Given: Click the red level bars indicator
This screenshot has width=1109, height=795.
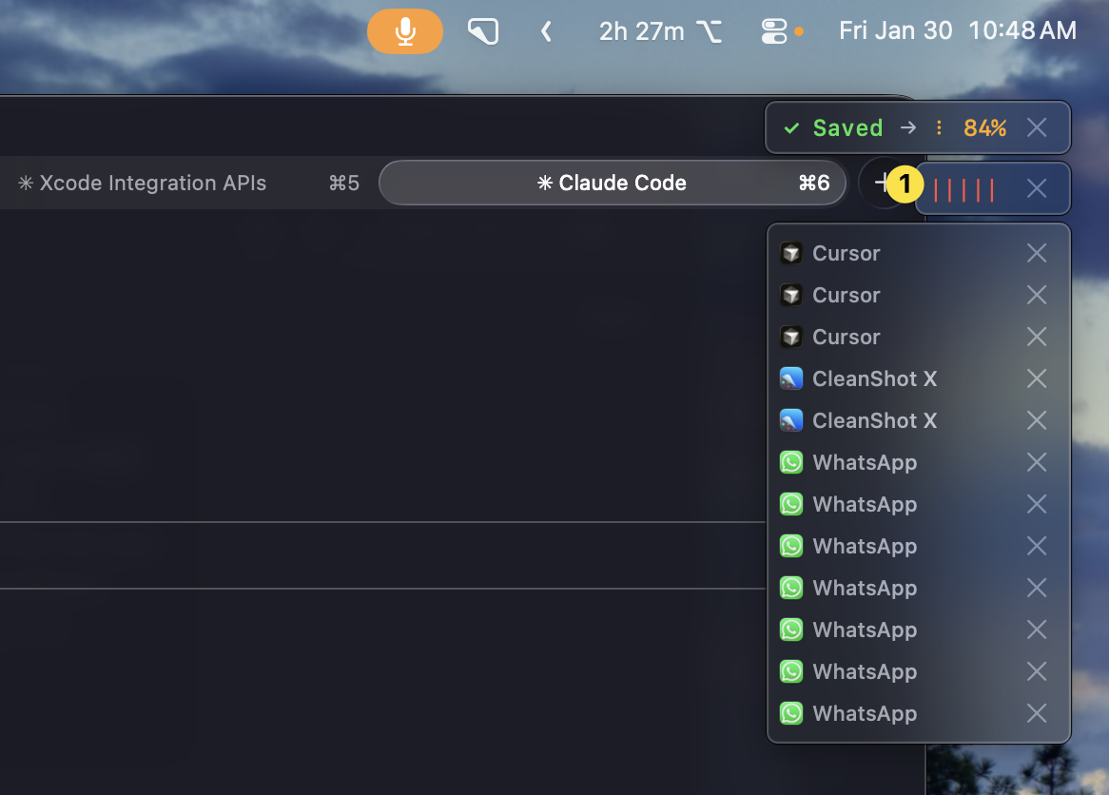Looking at the screenshot, I should click(x=963, y=189).
